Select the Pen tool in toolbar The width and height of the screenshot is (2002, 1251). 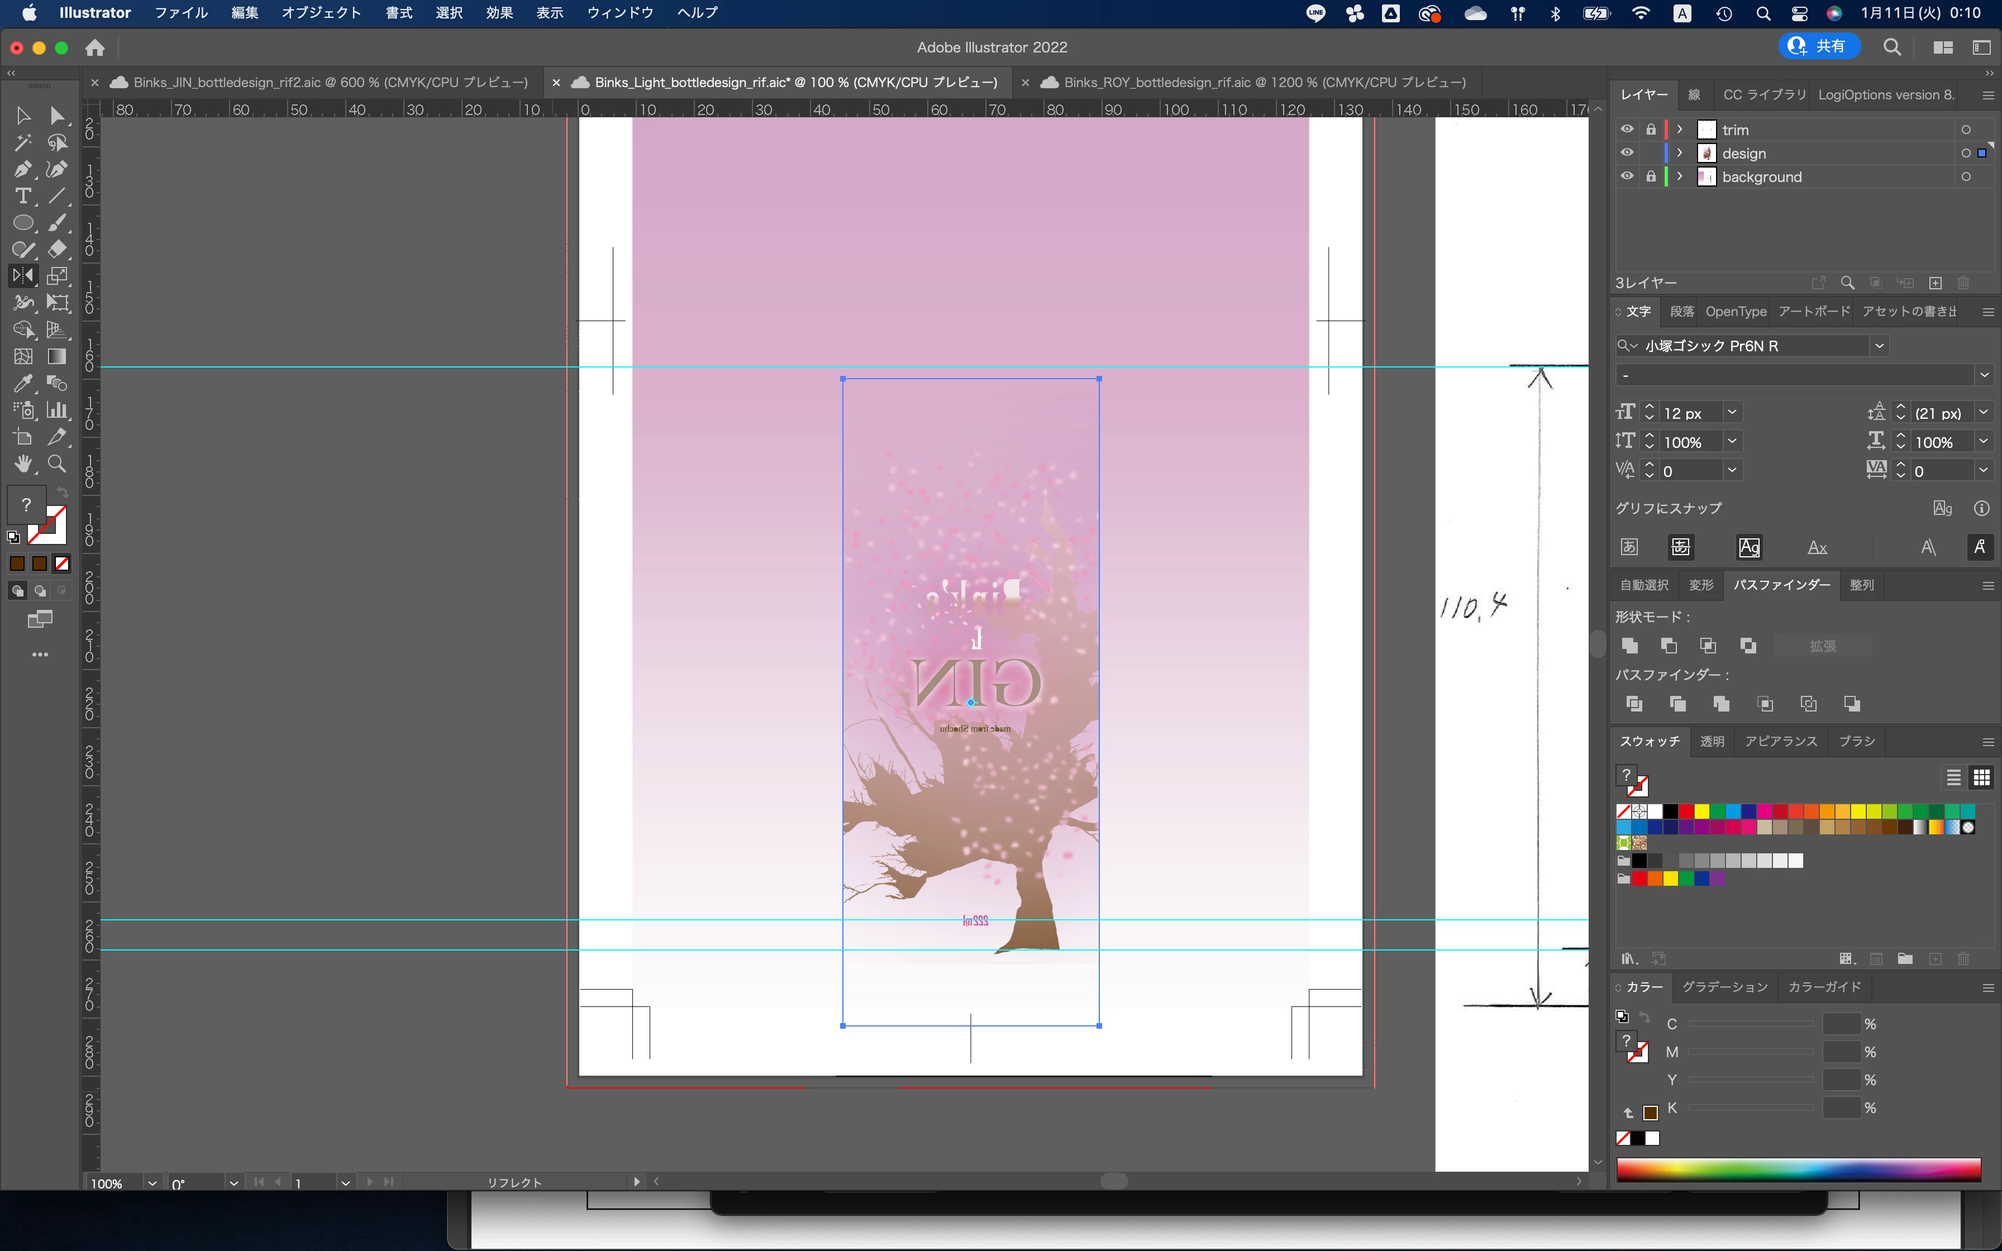point(22,170)
